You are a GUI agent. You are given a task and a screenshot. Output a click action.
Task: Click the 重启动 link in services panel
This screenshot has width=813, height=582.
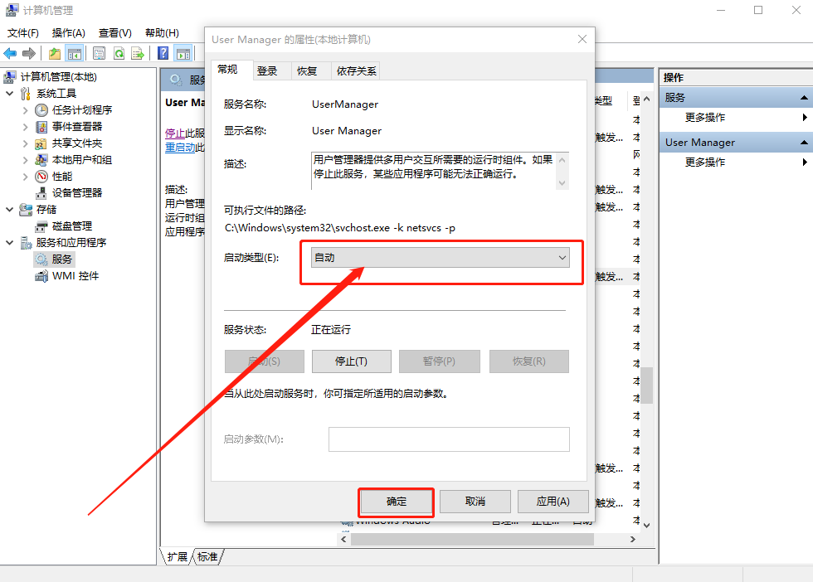click(x=180, y=148)
